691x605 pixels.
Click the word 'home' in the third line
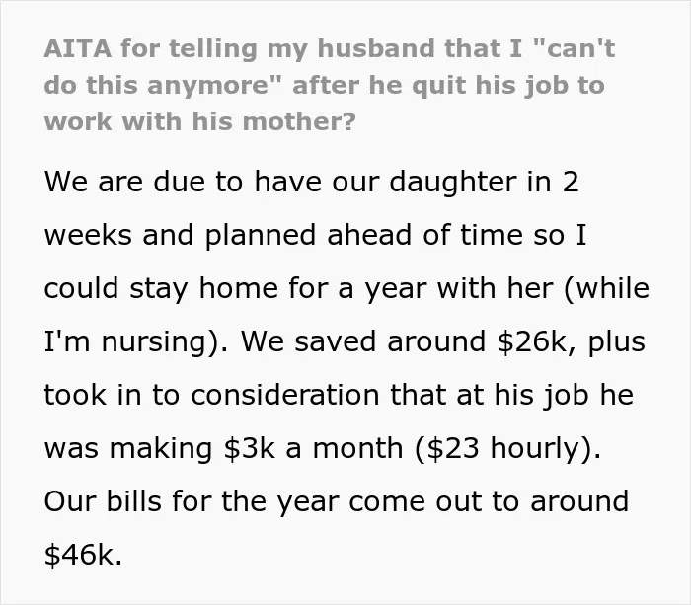239,288
